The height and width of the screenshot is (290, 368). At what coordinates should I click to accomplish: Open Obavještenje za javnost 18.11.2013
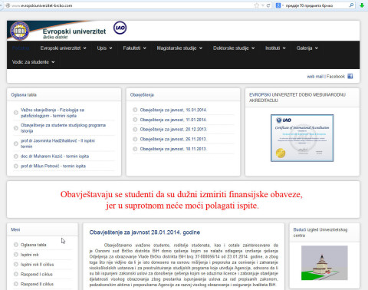point(173,149)
